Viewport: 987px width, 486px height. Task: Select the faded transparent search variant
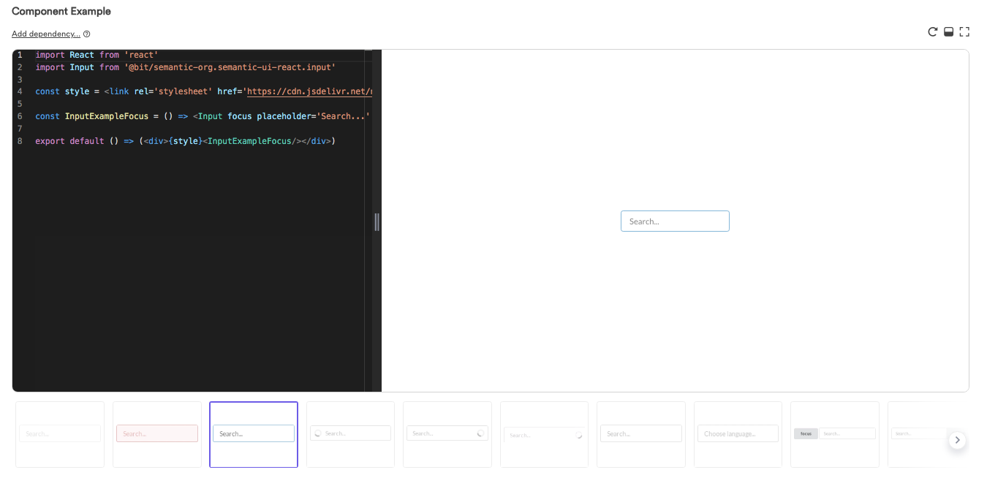(x=544, y=434)
